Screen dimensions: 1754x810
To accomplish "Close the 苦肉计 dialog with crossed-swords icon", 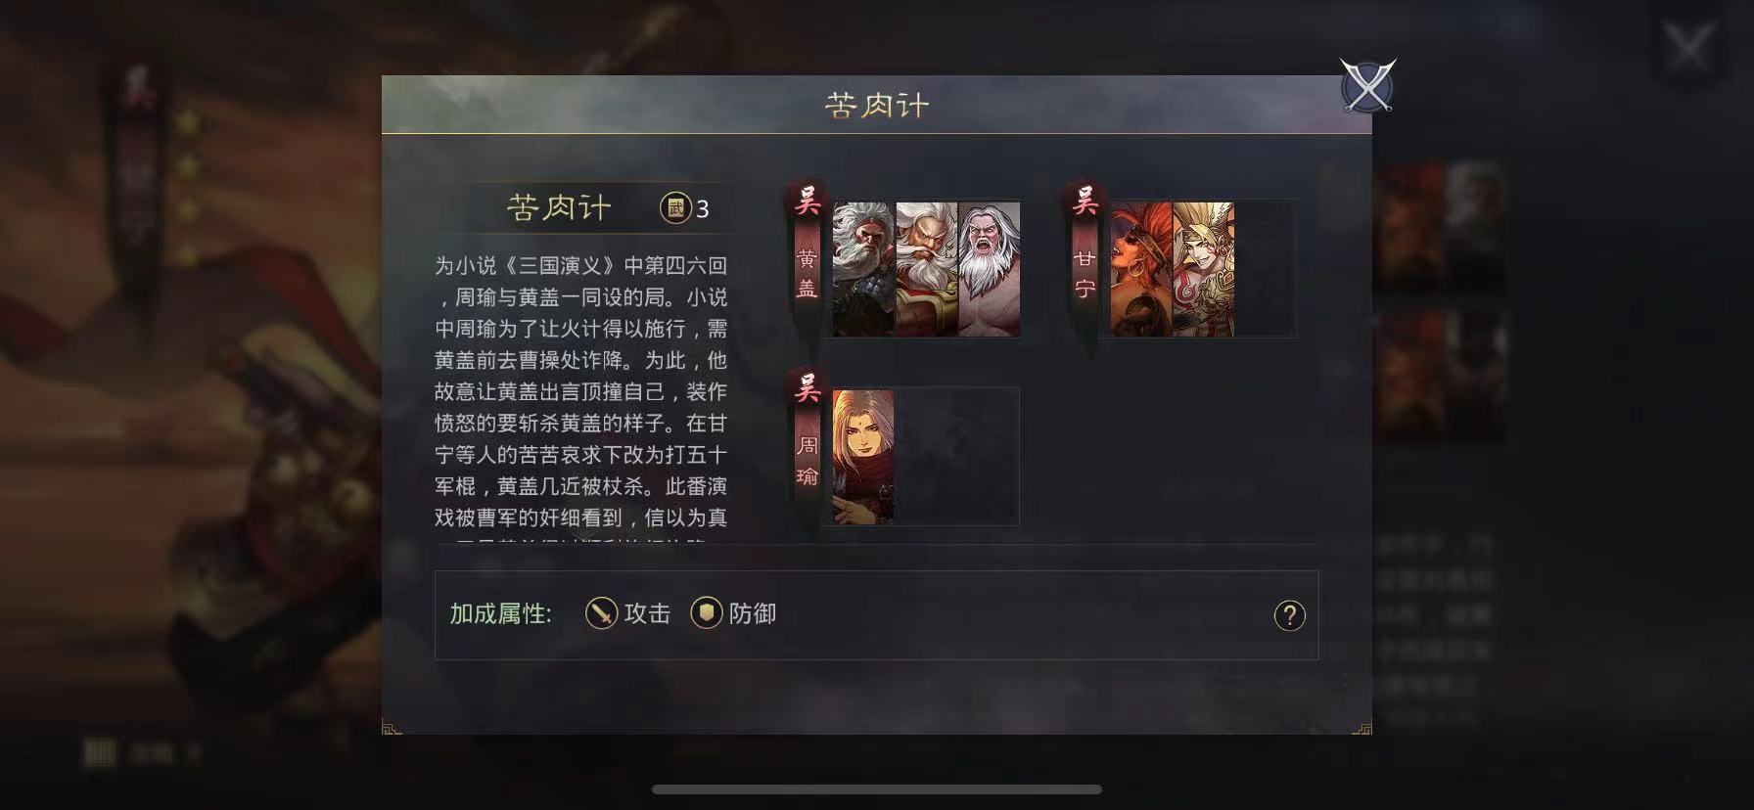I will coord(1367,86).
